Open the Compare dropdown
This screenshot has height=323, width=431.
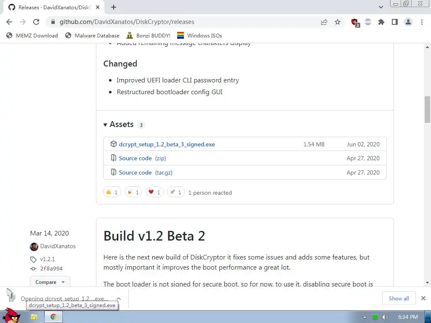[50, 282]
